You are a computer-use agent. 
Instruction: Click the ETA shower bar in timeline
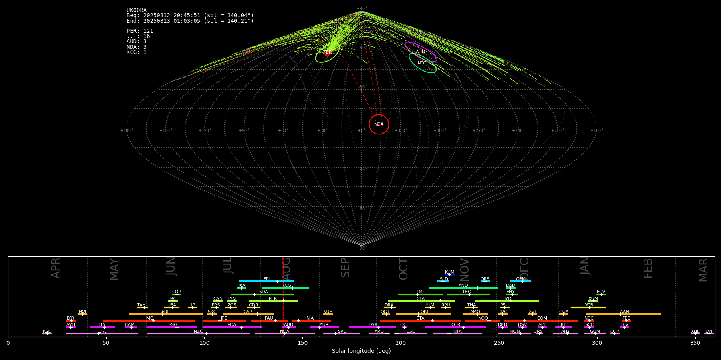coord(102,334)
